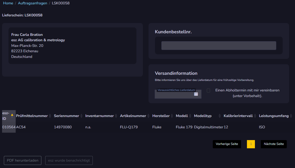
Task: Sort by Hersteller column arrows
Action: pos(172,116)
